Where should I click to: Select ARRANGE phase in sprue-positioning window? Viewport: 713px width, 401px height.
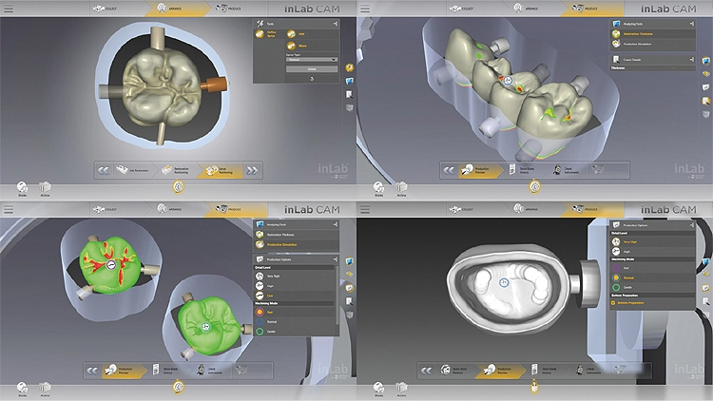[169, 9]
